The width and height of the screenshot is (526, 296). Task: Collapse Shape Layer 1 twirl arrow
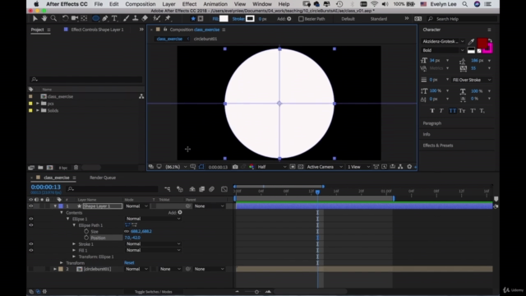[x=55, y=206]
